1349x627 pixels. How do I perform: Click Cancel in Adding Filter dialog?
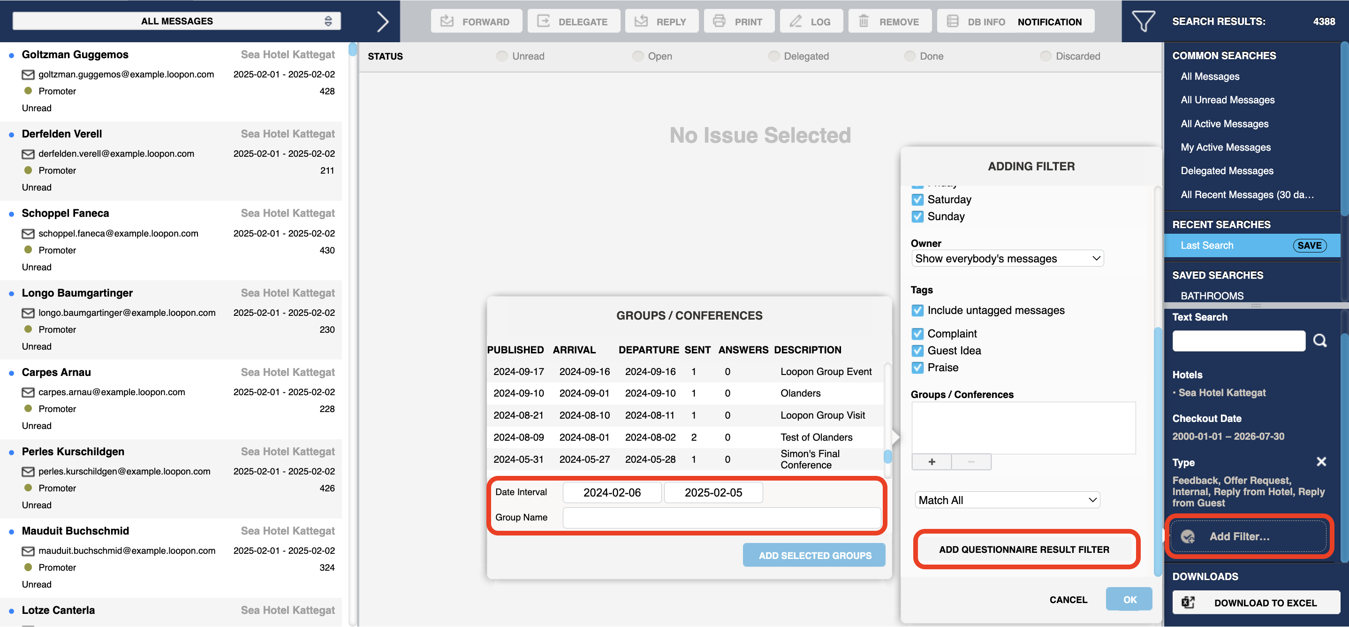(x=1068, y=600)
